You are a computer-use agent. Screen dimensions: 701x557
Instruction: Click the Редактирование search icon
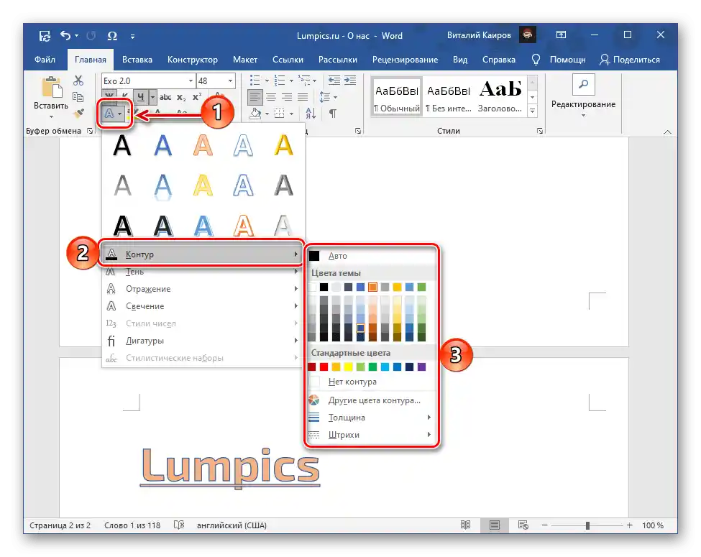pyautogui.click(x=583, y=85)
